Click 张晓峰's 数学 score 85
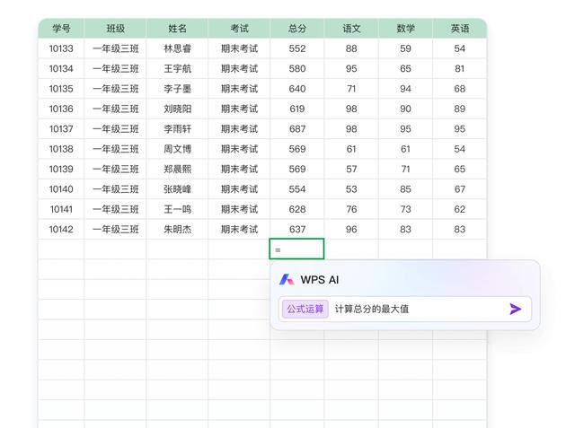 tap(405, 189)
